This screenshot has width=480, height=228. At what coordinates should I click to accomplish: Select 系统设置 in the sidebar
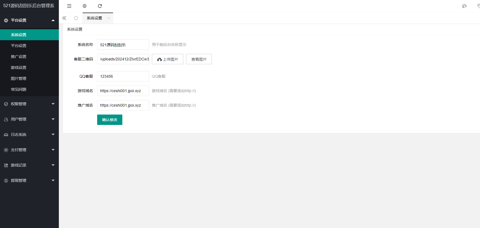click(29, 35)
